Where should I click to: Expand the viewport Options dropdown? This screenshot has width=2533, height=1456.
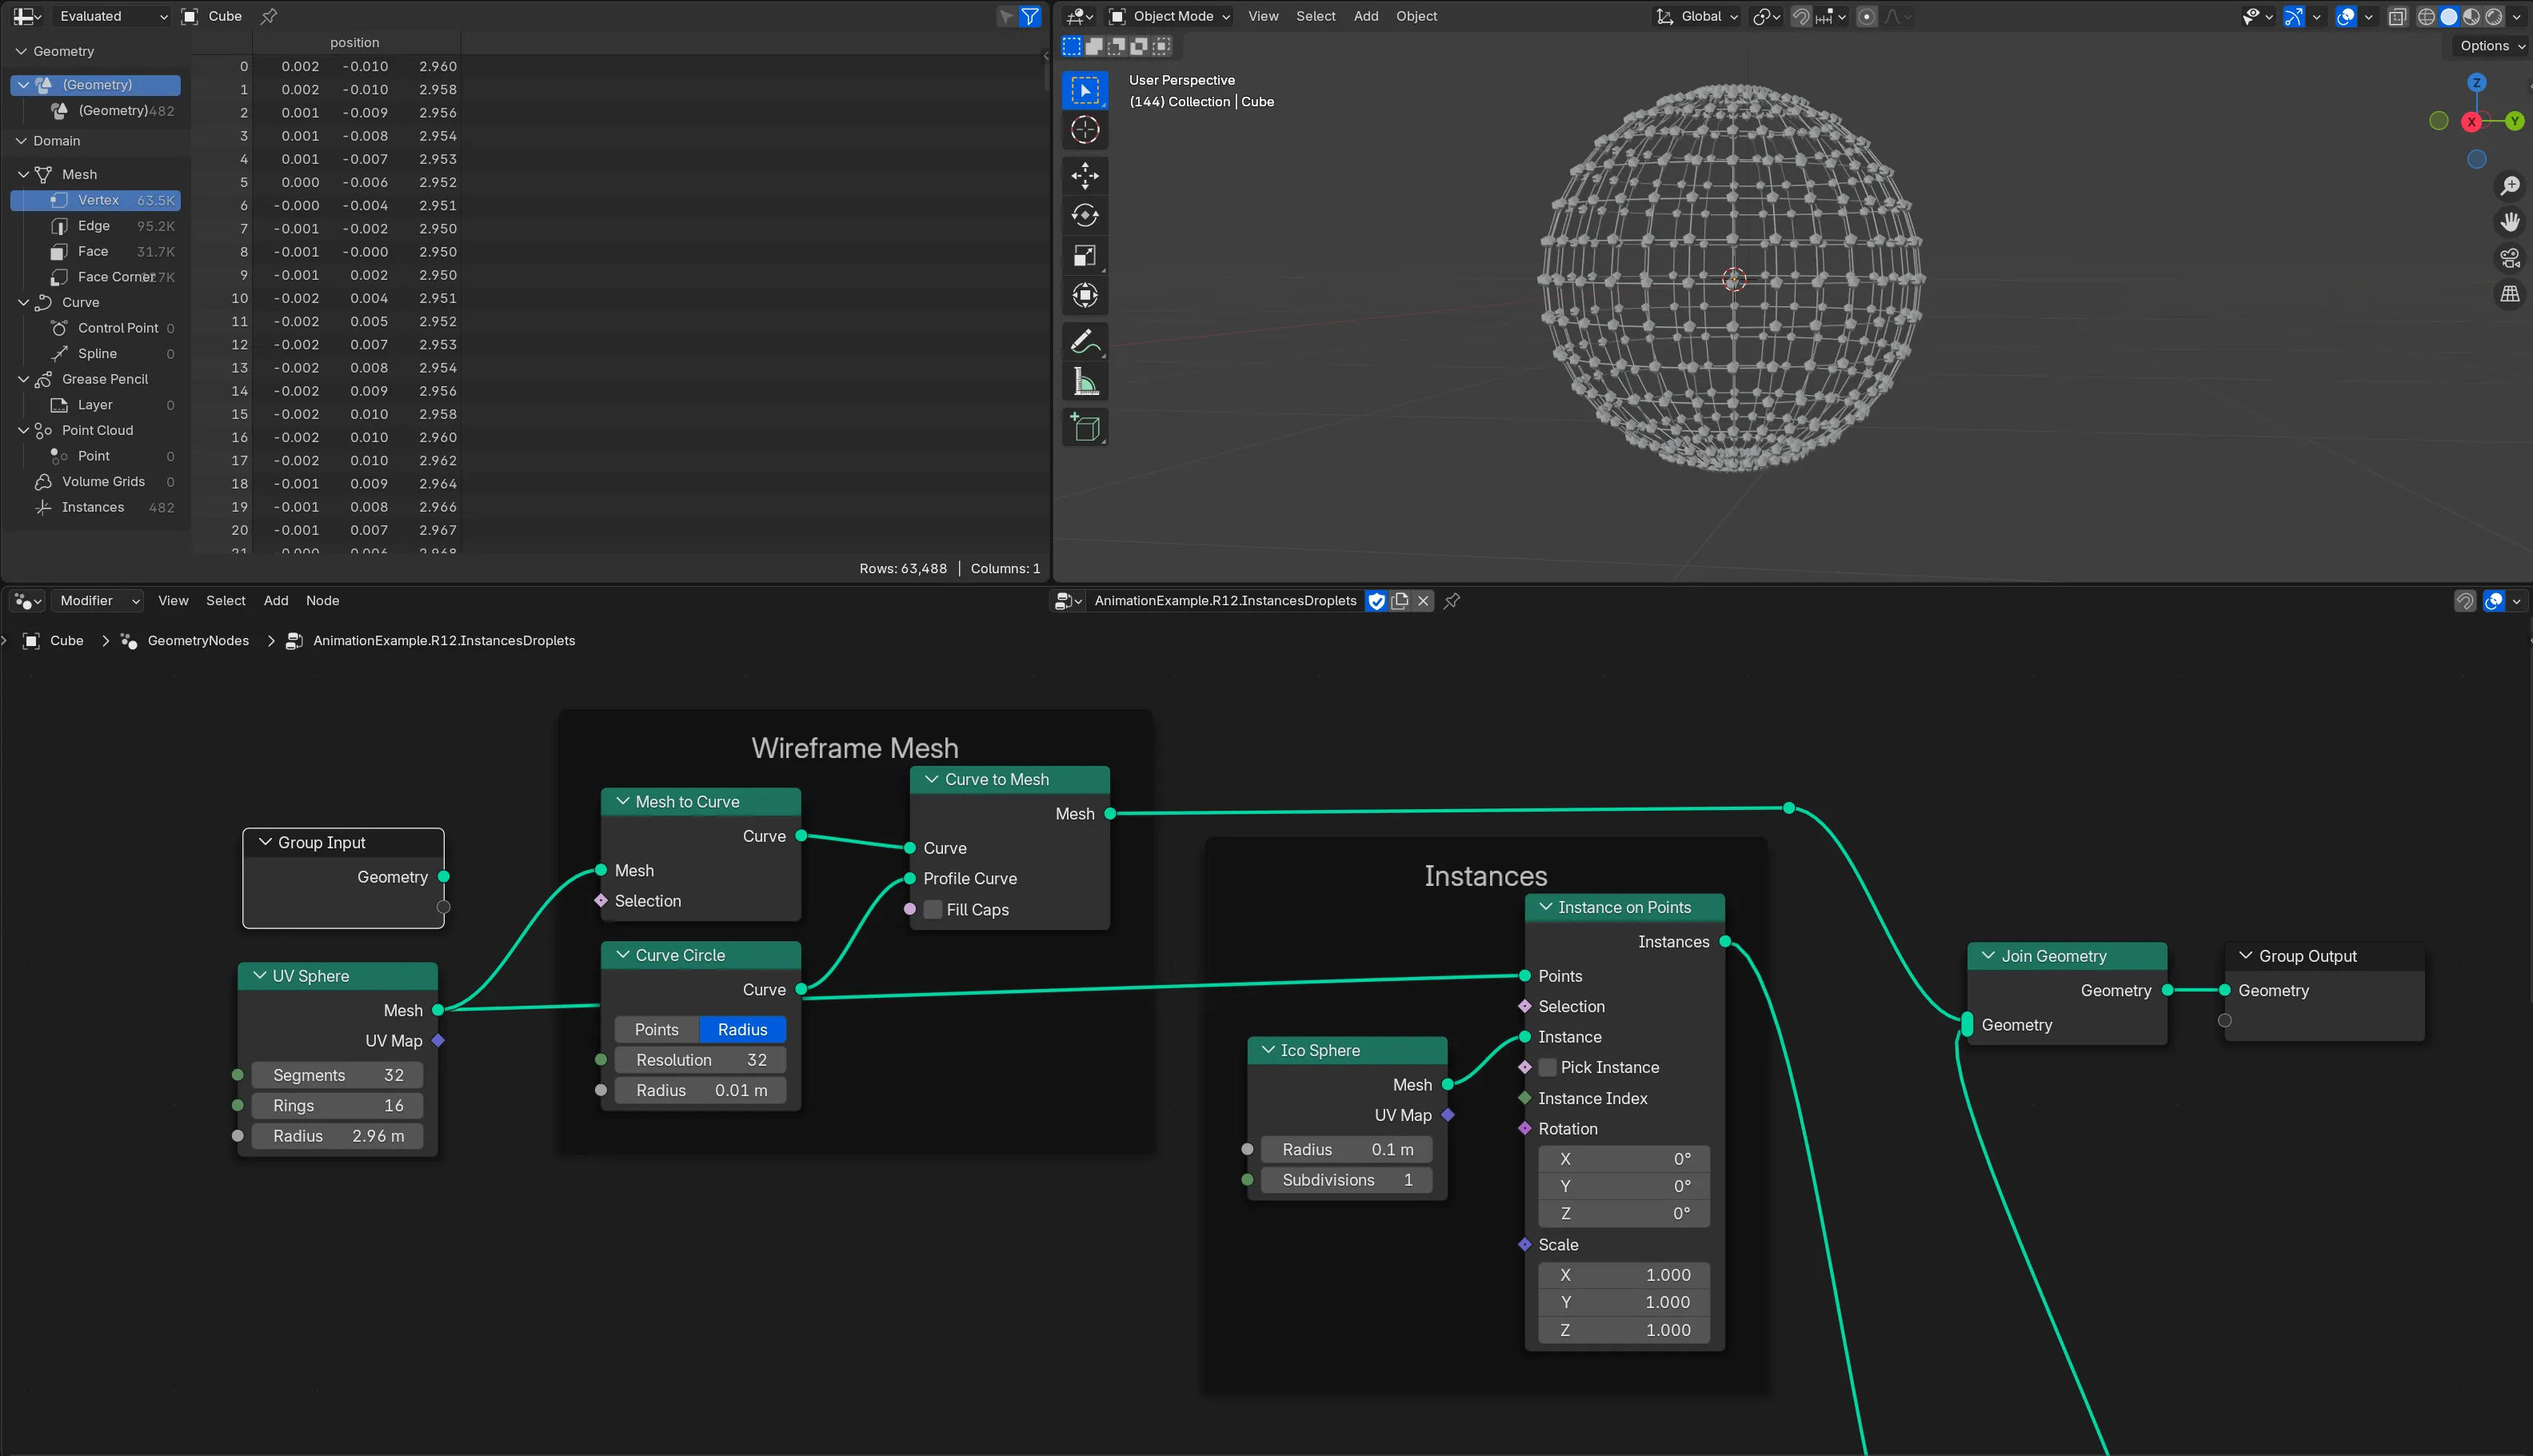click(x=2489, y=45)
